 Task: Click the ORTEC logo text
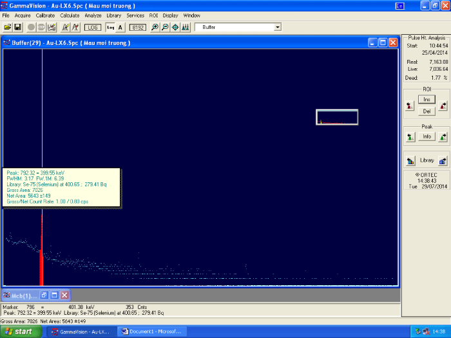click(427, 174)
